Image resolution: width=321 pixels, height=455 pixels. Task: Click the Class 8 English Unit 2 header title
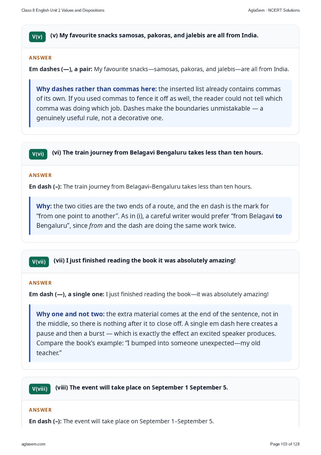point(63,10)
